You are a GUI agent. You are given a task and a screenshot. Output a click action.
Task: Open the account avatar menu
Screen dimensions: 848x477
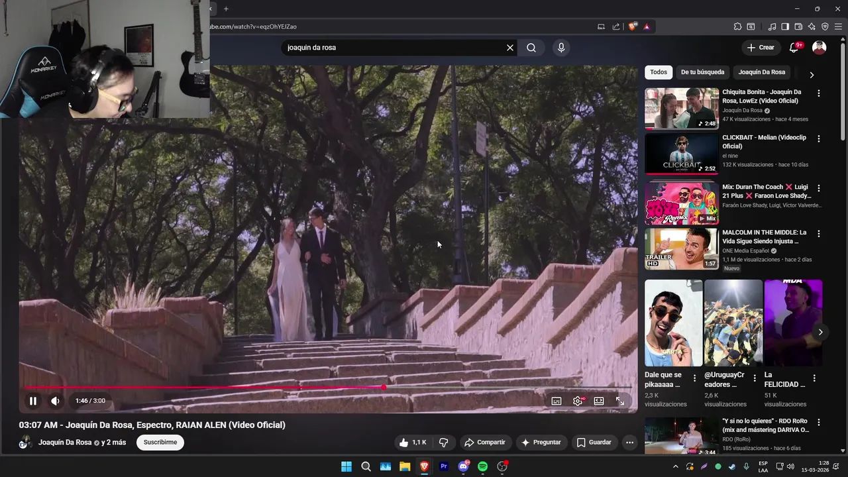tap(820, 48)
